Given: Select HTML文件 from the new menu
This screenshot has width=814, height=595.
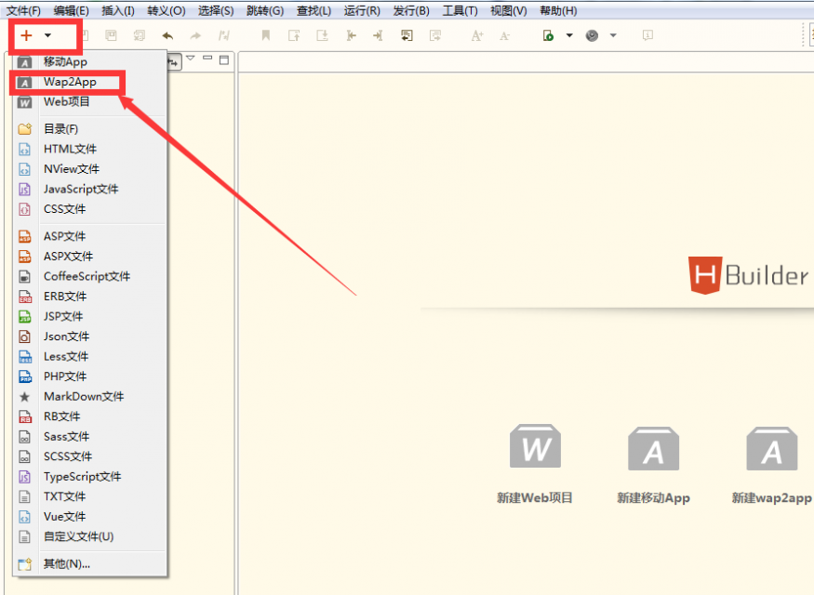Looking at the screenshot, I should pos(89,149).
